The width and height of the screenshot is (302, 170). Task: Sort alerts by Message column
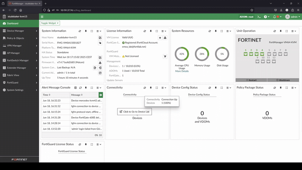tap(77, 95)
